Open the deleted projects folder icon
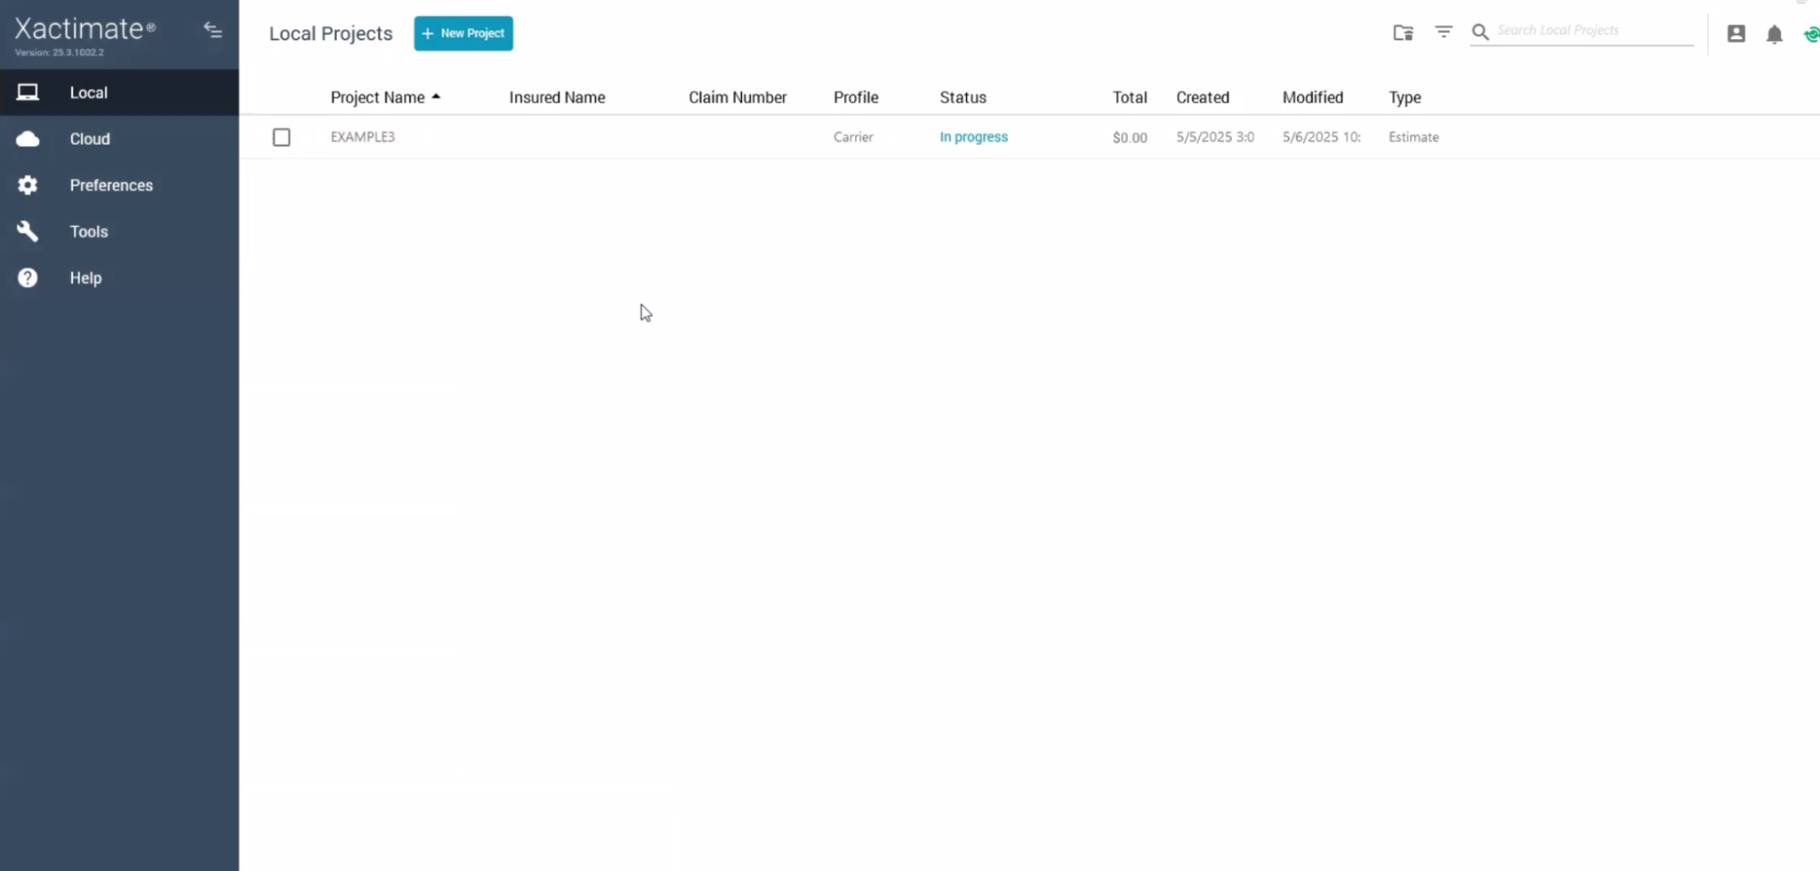The width and height of the screenshot is (1820, 871). tap(1403, 32)
